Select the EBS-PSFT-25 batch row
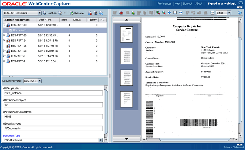Viewport: 245px width, 150px height. (x=55, y=46)
